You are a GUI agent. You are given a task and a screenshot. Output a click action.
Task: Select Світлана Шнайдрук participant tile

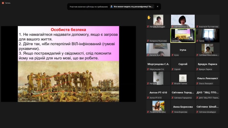(207, 106)
